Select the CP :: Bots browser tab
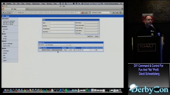Screen dimensions: 170x95 click(14, 9)
